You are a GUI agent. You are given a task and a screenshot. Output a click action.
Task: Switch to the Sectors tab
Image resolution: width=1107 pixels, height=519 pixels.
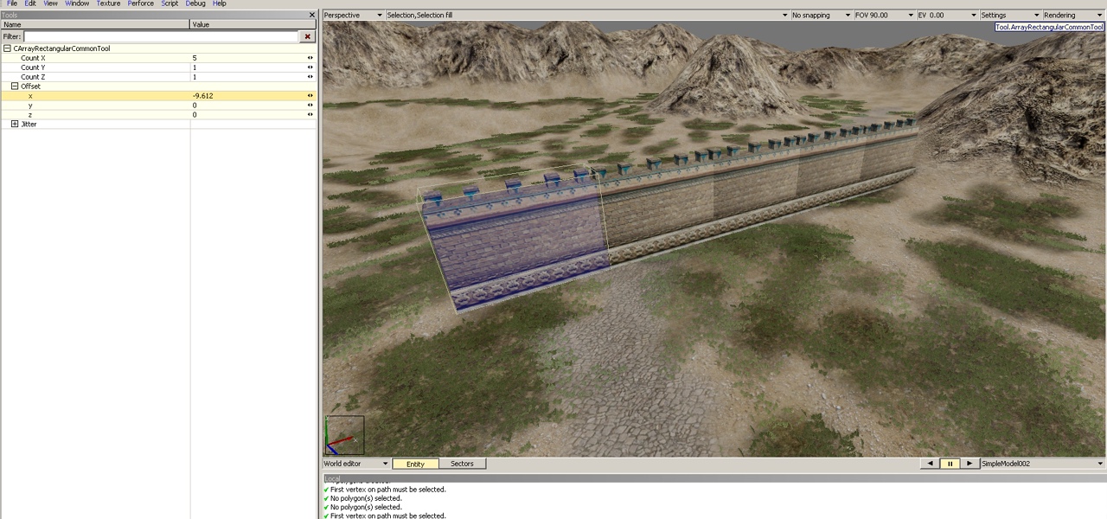click(x=462, y=464)
